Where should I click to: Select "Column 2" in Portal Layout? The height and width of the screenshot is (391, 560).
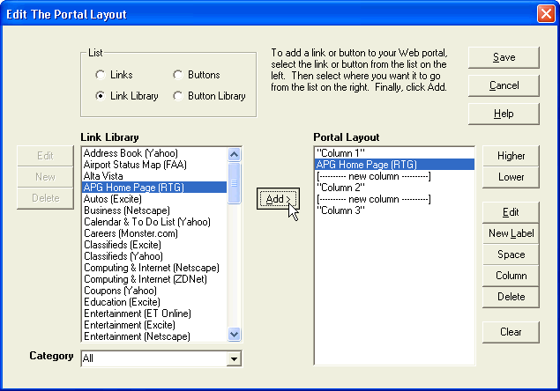tap(394, 188)
